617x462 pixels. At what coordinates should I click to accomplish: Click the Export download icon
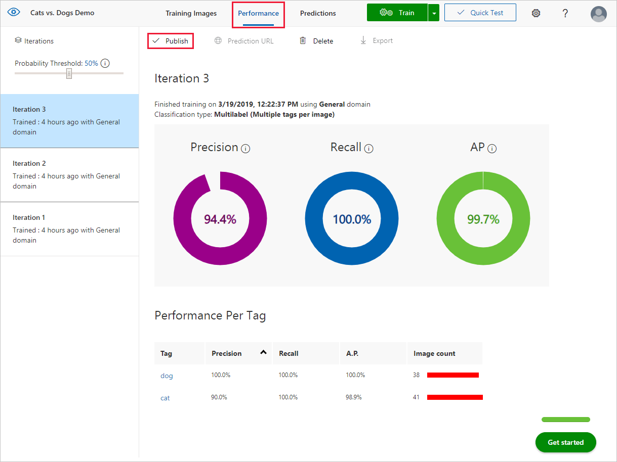click(x=363, y=40)
